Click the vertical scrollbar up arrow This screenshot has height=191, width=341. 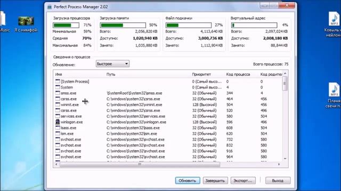(285, 74)
